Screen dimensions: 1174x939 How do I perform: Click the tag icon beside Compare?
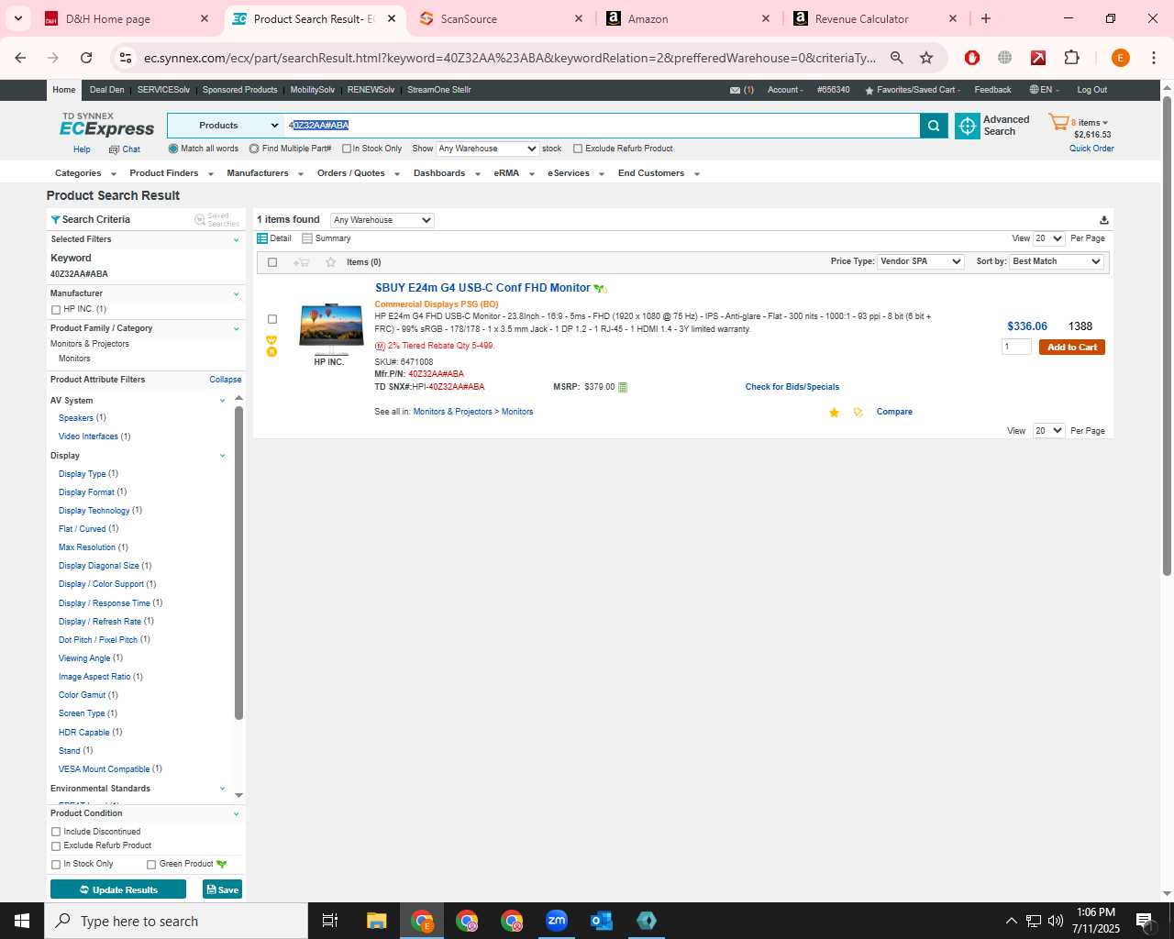pos(858,413)
